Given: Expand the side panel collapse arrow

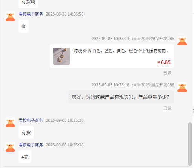Looking at the screenshot, I should coord(193,111).
